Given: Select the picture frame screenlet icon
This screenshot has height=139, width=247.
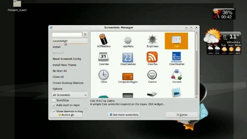Looking at the screenshot, I should [176, 92].
